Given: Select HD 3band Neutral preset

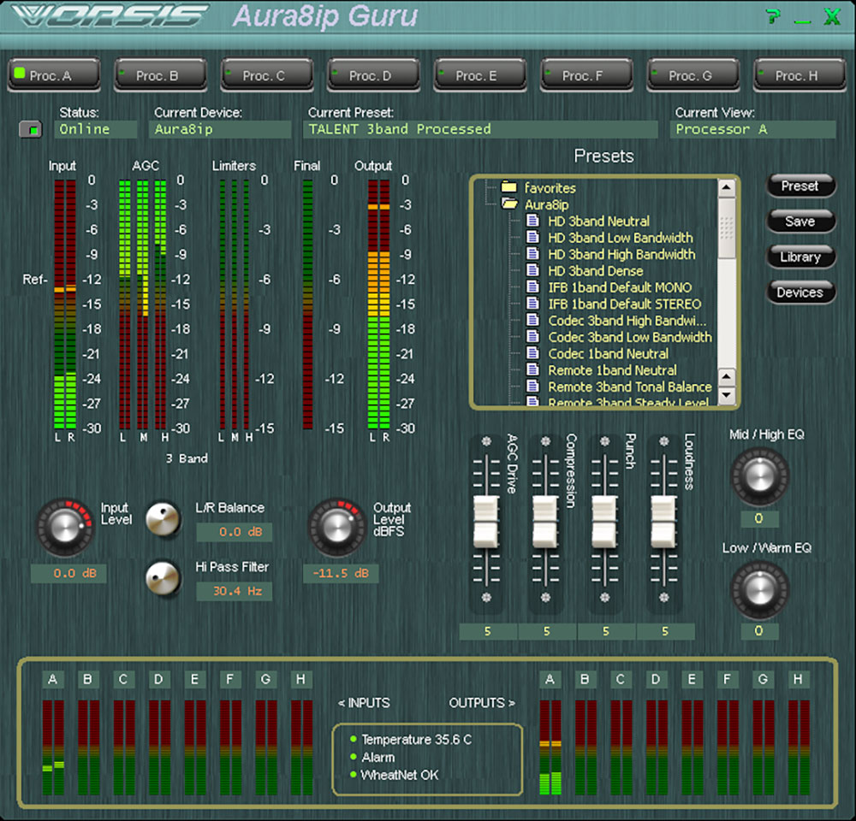Looking at the screenshot, I should 598,221.
